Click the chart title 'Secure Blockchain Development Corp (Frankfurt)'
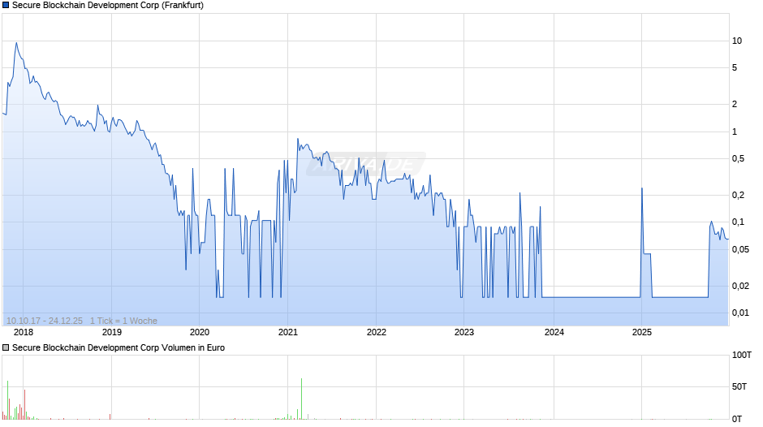Image resolution: width=763 pixels, height=427 pixels. click(107, 6)
